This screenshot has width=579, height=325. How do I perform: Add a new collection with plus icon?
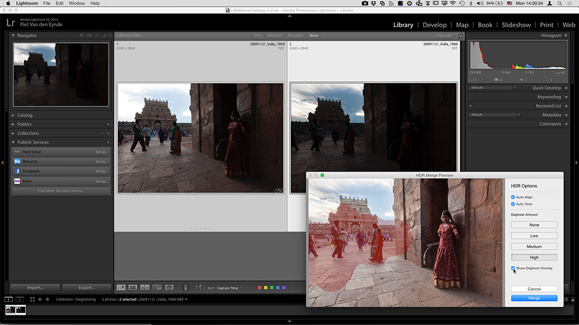click(x=108, y=134)
